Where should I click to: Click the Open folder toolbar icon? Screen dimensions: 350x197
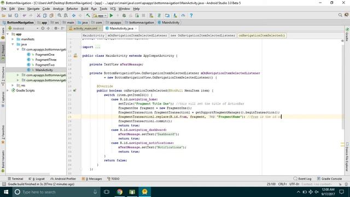click(4, 15)
